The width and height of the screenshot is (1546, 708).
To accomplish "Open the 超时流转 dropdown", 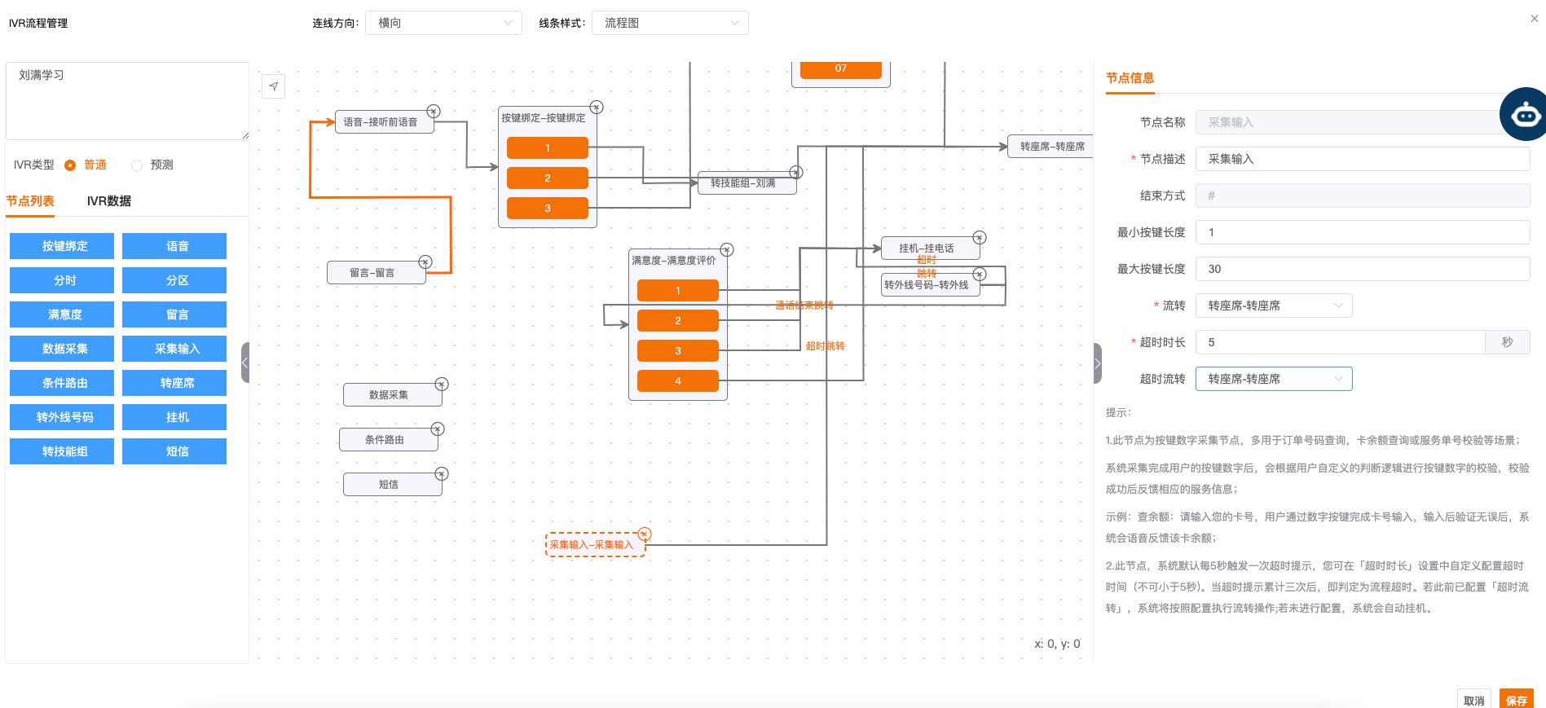I will [x=1273, y=379].
